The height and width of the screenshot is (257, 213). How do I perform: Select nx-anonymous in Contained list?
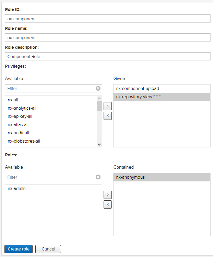pyautogui.click(x=162, y=177)
